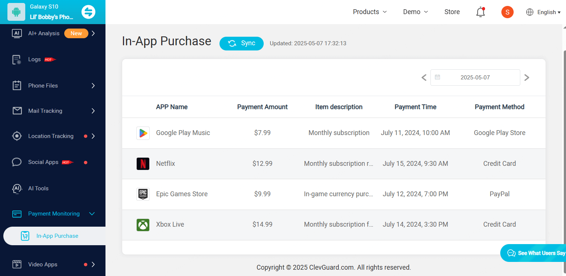
Task: Click the Lil' Bobby's Phone device name
Action: [52, 17]
